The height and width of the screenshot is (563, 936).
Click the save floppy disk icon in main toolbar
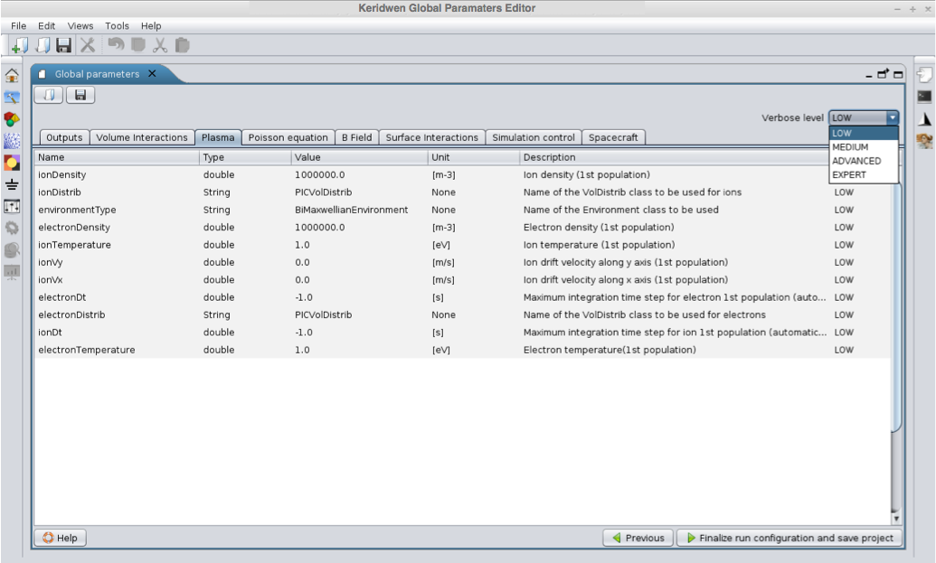pos(63,44)
